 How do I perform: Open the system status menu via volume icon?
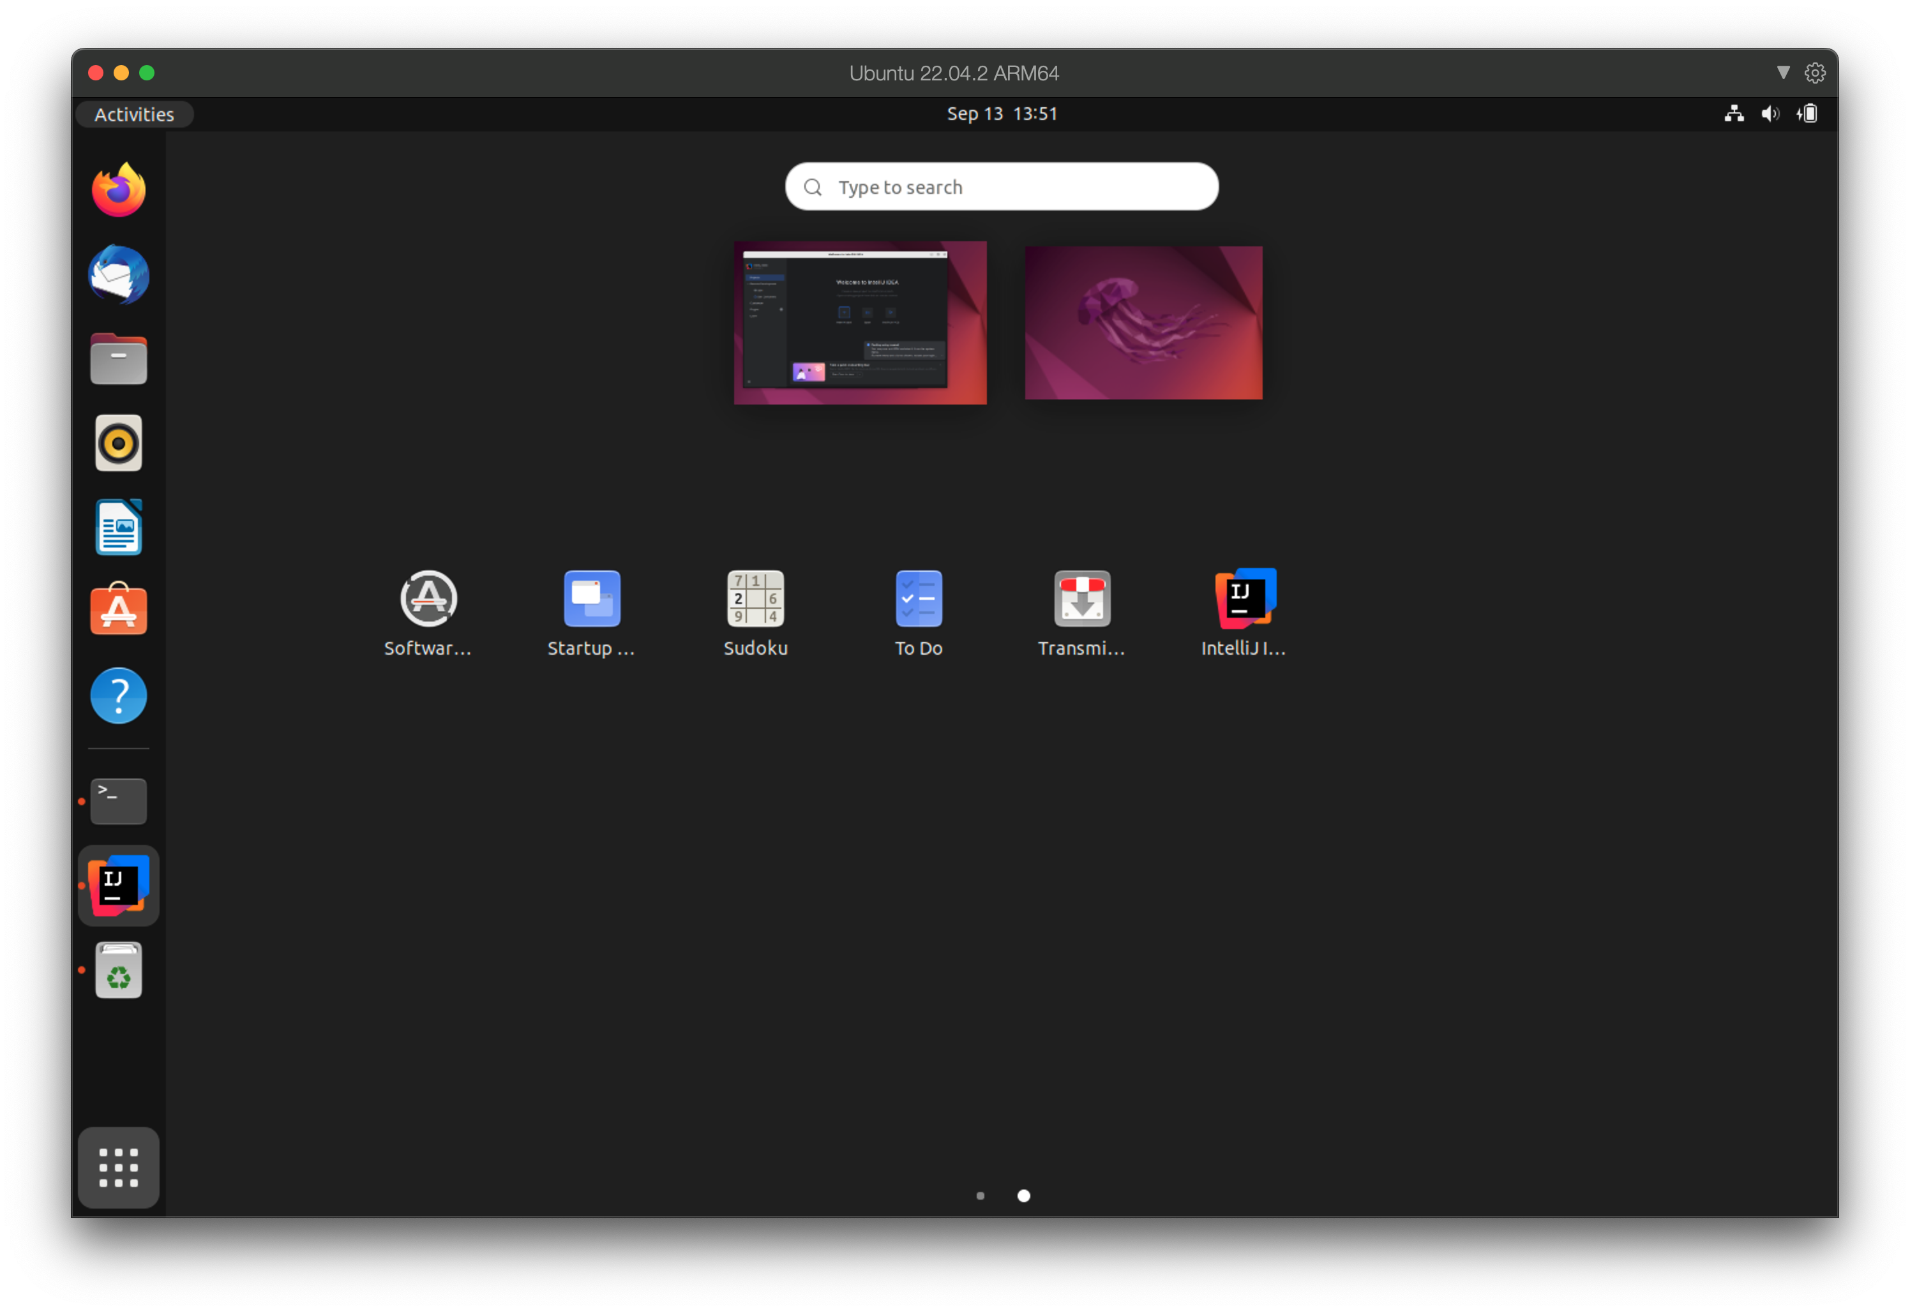coord(1770,114)
